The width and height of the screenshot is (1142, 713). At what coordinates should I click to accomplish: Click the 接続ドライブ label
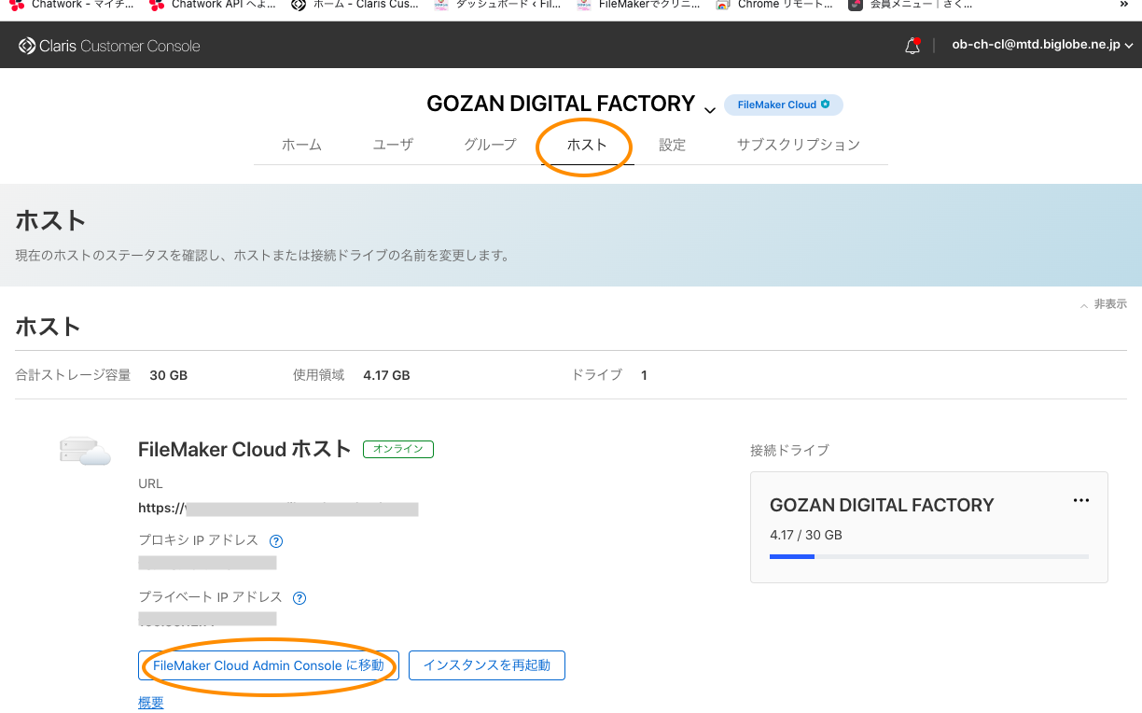point(789,450)
